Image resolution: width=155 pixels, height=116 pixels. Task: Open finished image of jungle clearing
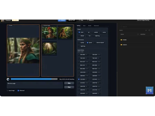coord(49,49)
